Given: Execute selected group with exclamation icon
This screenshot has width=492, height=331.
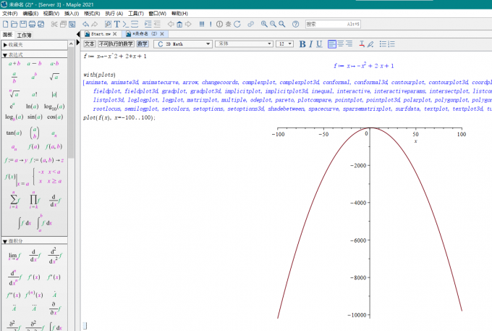Looking at the screenshot, I should tap(211, 24).
